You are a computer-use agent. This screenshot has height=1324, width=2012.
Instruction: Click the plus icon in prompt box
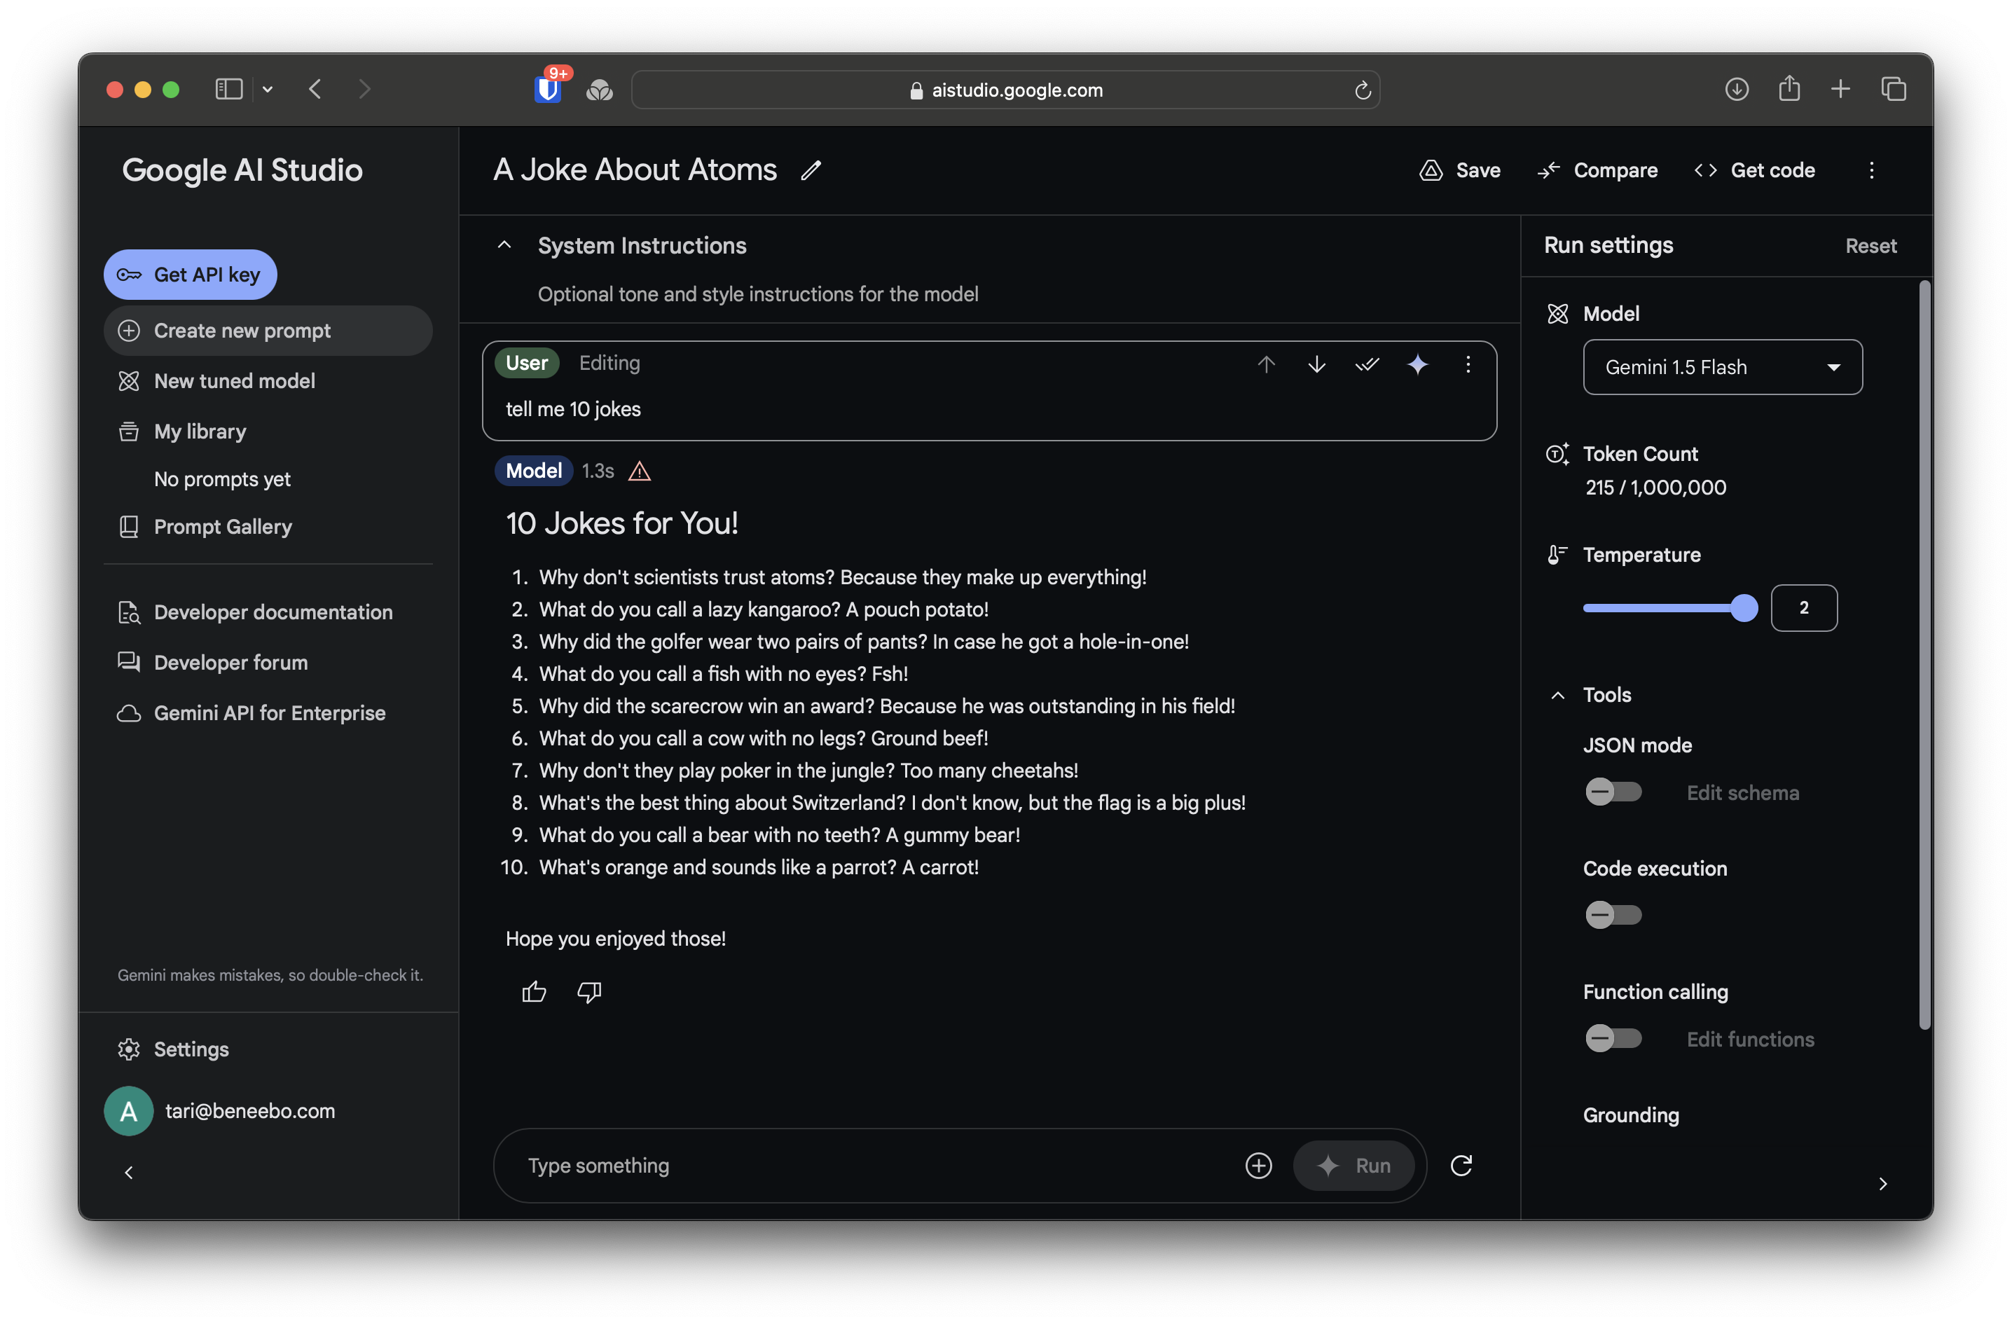(1258, 1165)
